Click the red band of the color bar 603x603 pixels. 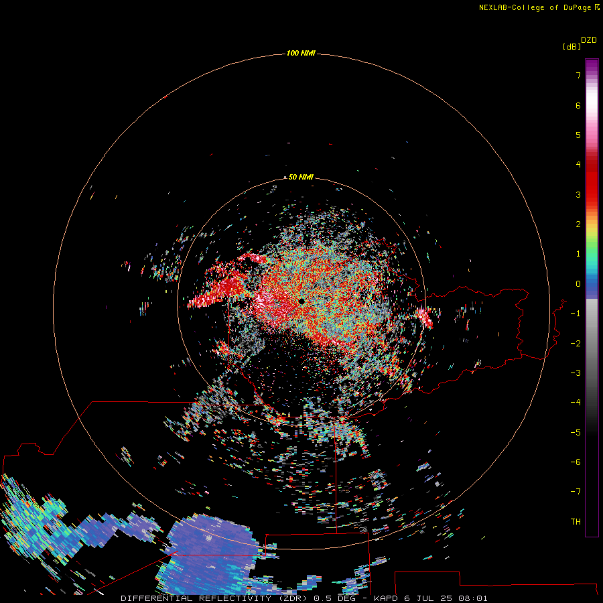point(592,181)
